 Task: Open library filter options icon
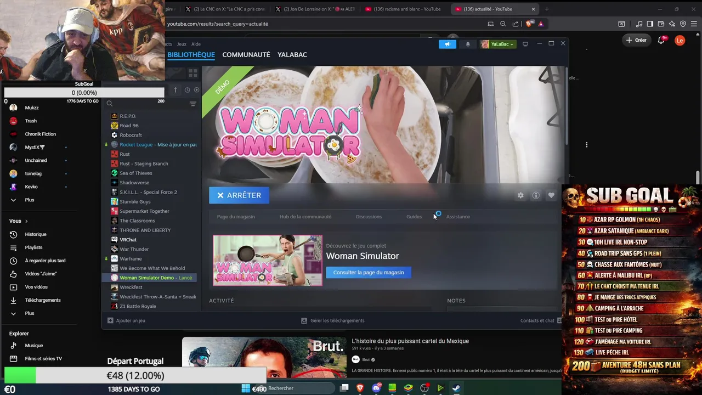pyautogui.click(x=193, y=104)
